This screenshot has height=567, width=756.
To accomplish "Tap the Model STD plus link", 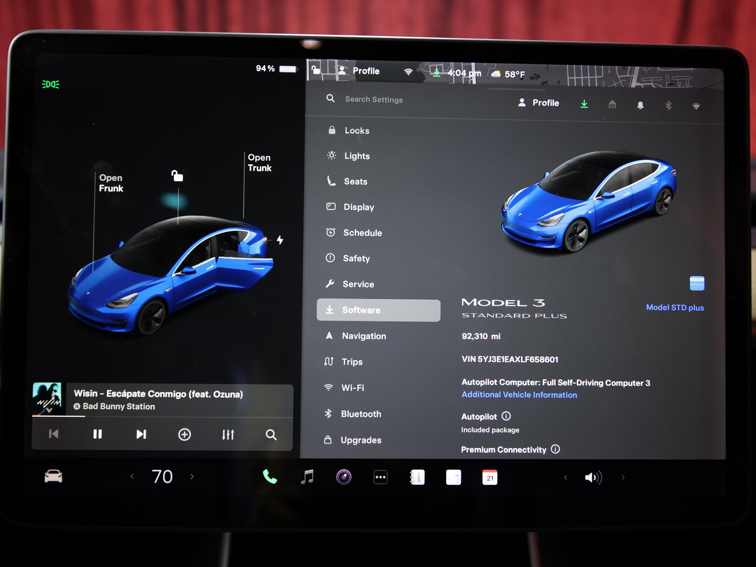I will point(675,308).
